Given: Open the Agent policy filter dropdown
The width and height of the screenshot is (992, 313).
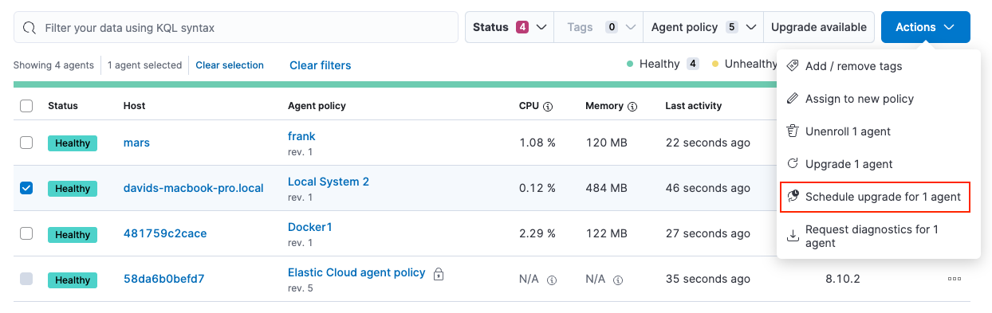Looking at the screenshot, I should point(703,27).
